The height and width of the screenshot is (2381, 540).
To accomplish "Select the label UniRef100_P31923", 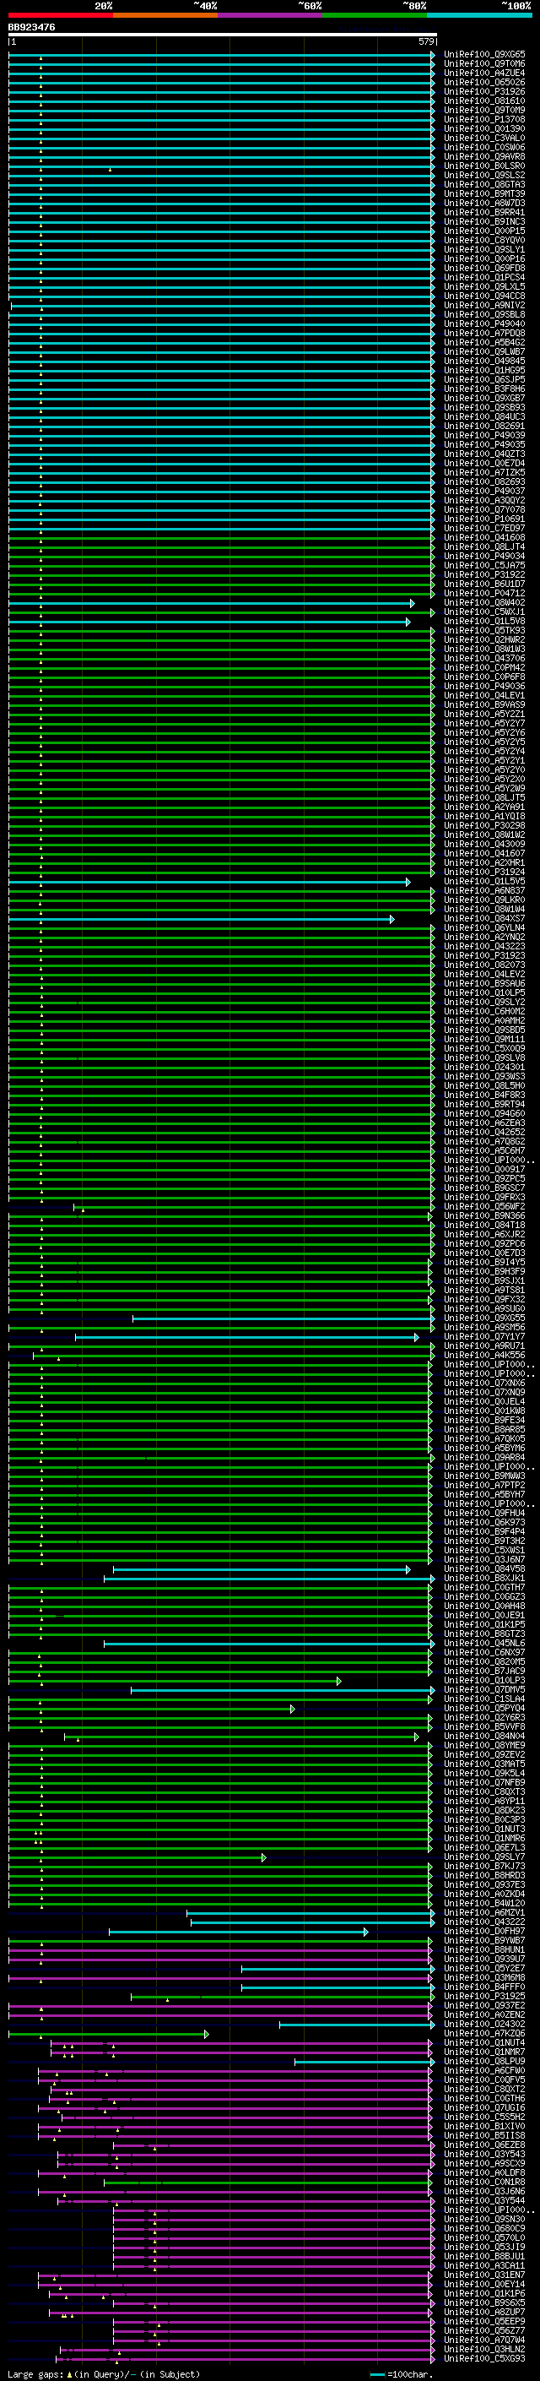I will tap(484, 956).
